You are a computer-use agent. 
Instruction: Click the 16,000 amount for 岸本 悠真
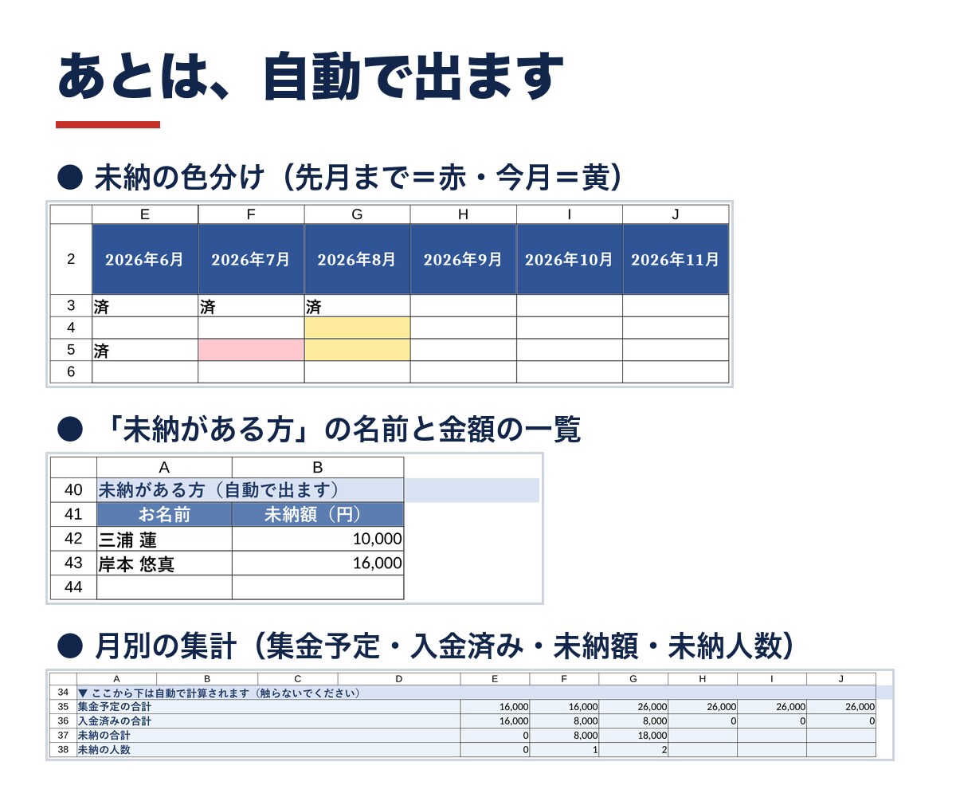point(318,563)
